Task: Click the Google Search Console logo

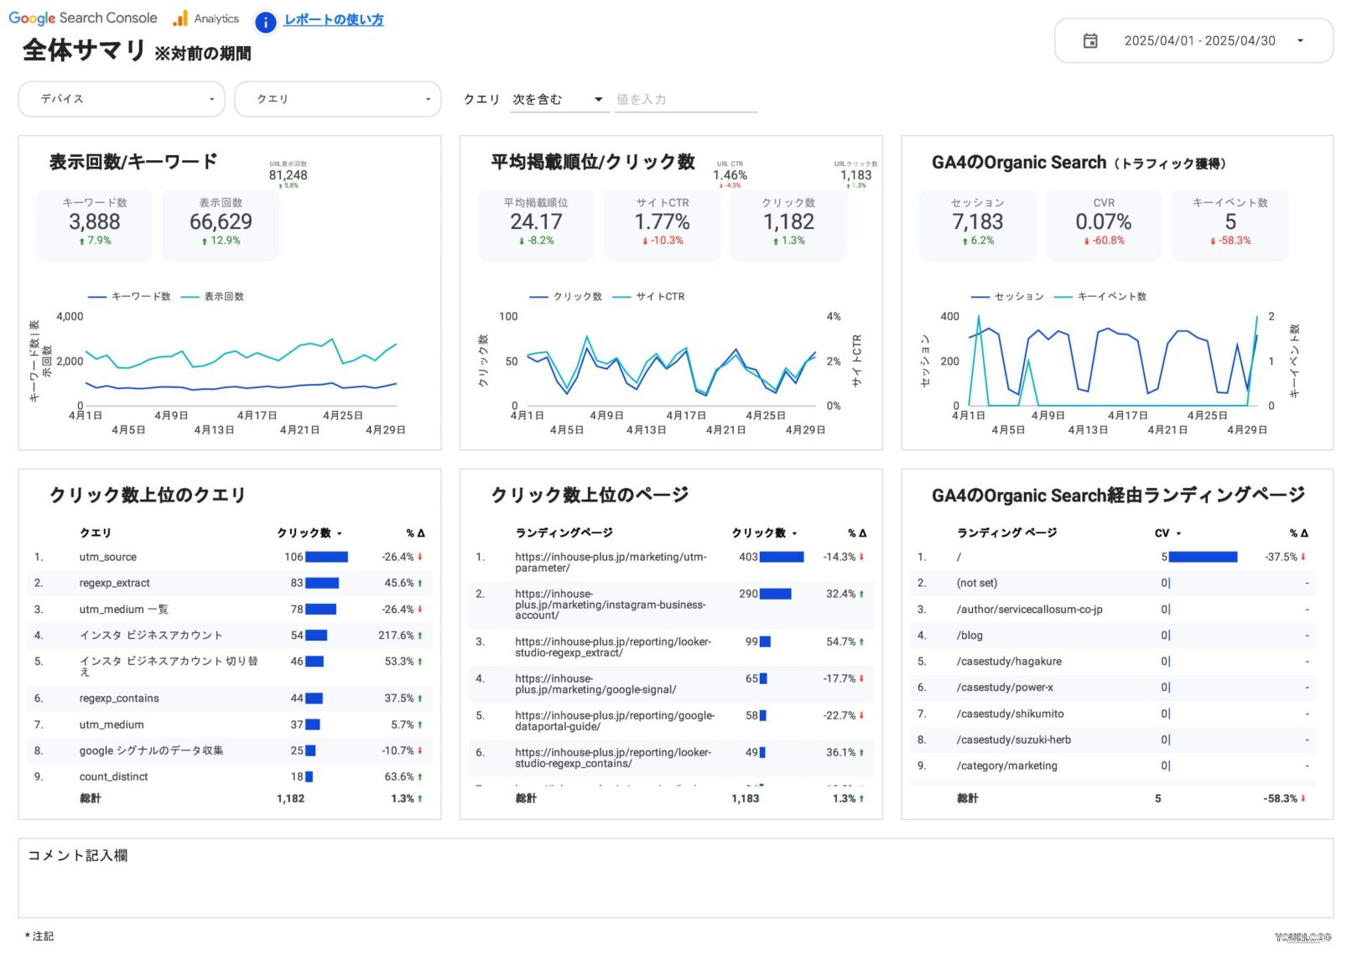Action: [x=82, y=18]
